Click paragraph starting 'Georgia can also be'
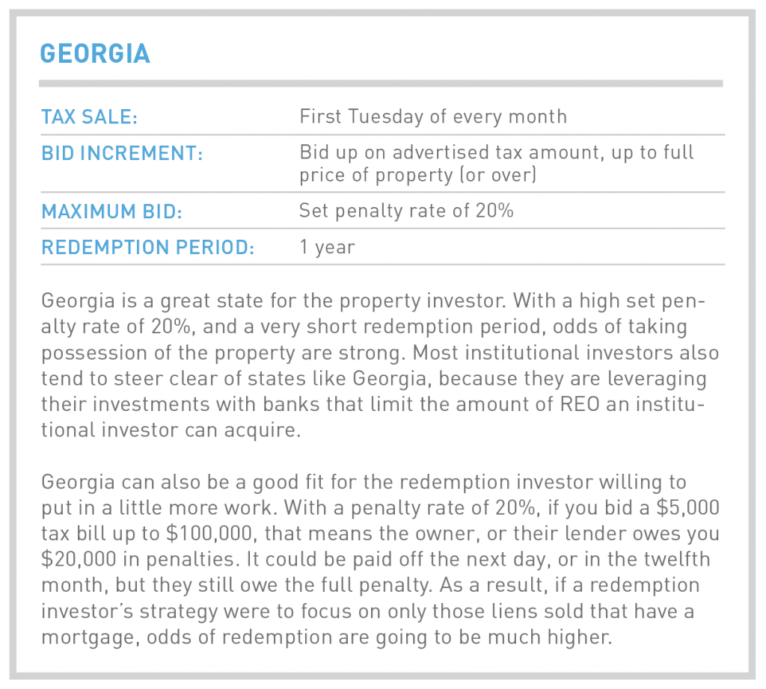The height and width of the screenshot is (689, 766). [x=380, y=560]
